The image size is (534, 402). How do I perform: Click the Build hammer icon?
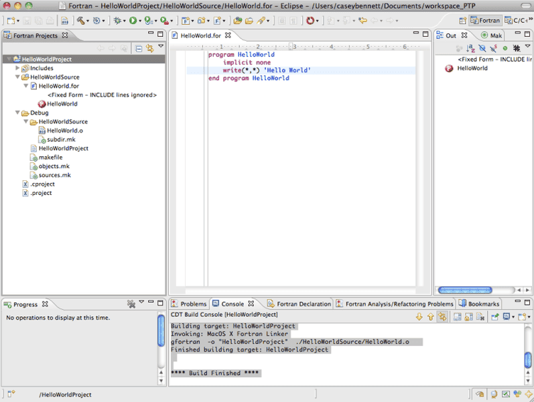[x=81, y=21]
